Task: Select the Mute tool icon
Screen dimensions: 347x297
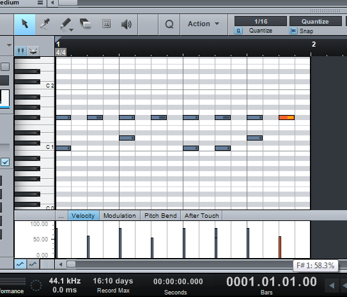Action: point(106,24)
